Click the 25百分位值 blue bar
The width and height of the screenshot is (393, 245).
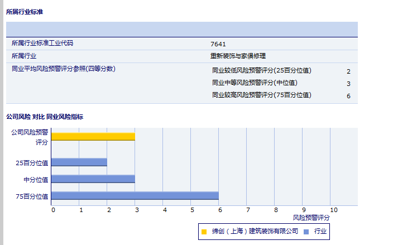(x=79, y=162)
